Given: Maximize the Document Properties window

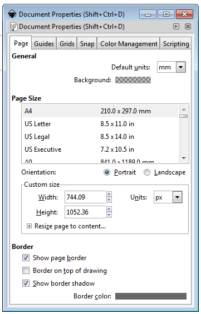Looking at the screenshot, I should (x=166, y=14).
